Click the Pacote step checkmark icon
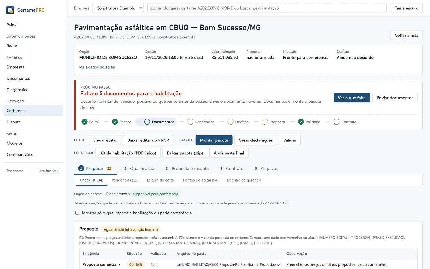This screenshot has height=269, width=430. 115,122
